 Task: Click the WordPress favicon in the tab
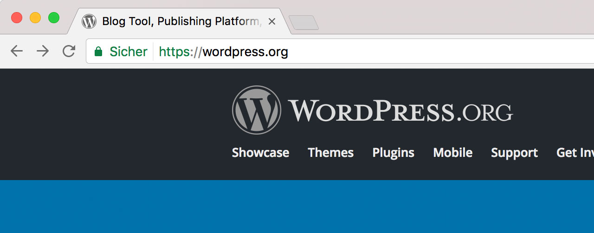pos(89,21)
